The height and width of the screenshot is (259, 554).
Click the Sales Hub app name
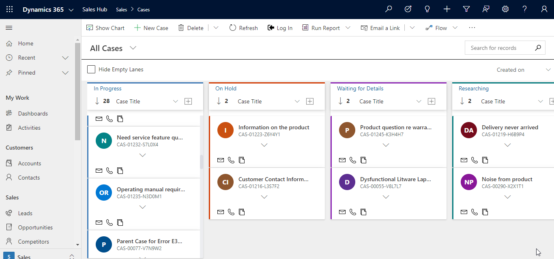[94, 9]
